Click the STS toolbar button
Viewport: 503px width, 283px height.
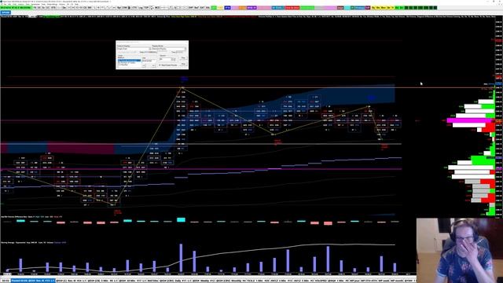point(53,7)
